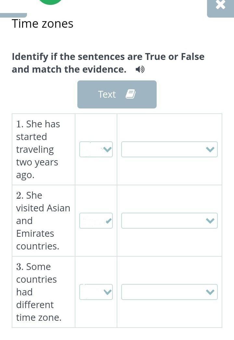Open the True/False dropdown for sentence 2
The image size is (234, 340).
(x=96, y=221)
